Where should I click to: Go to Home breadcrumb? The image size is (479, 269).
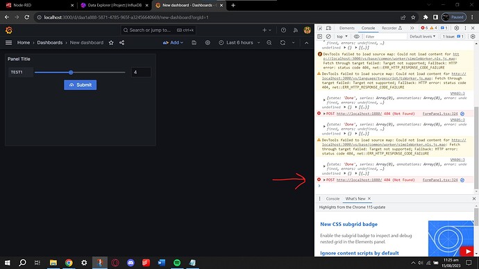point(24,43)
